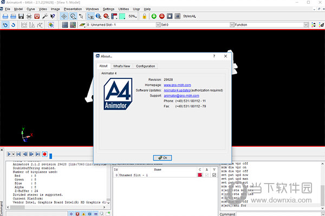
Task: Click the redo arrow icon
Action: tap(13, 25)
